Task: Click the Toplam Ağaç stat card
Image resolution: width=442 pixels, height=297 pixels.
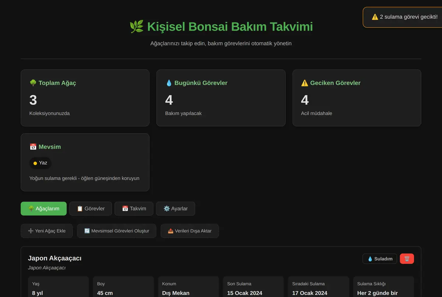Action: coord(85,98)
